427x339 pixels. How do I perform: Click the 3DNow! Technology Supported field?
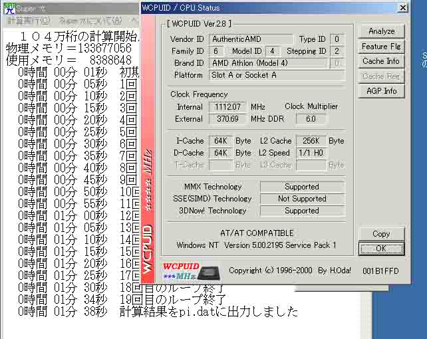point(302,211)
